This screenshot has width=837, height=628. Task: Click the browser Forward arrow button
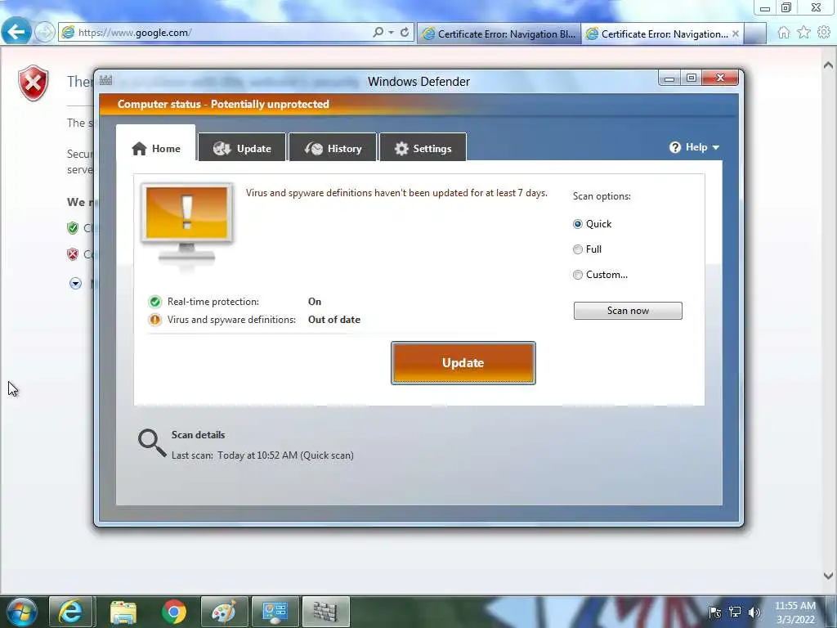pos(45,32)
